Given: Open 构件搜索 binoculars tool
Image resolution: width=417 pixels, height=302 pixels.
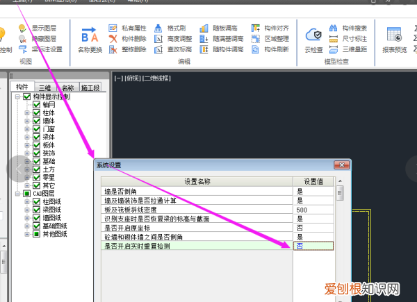Looking at the screenshot, I should point(348,28).
